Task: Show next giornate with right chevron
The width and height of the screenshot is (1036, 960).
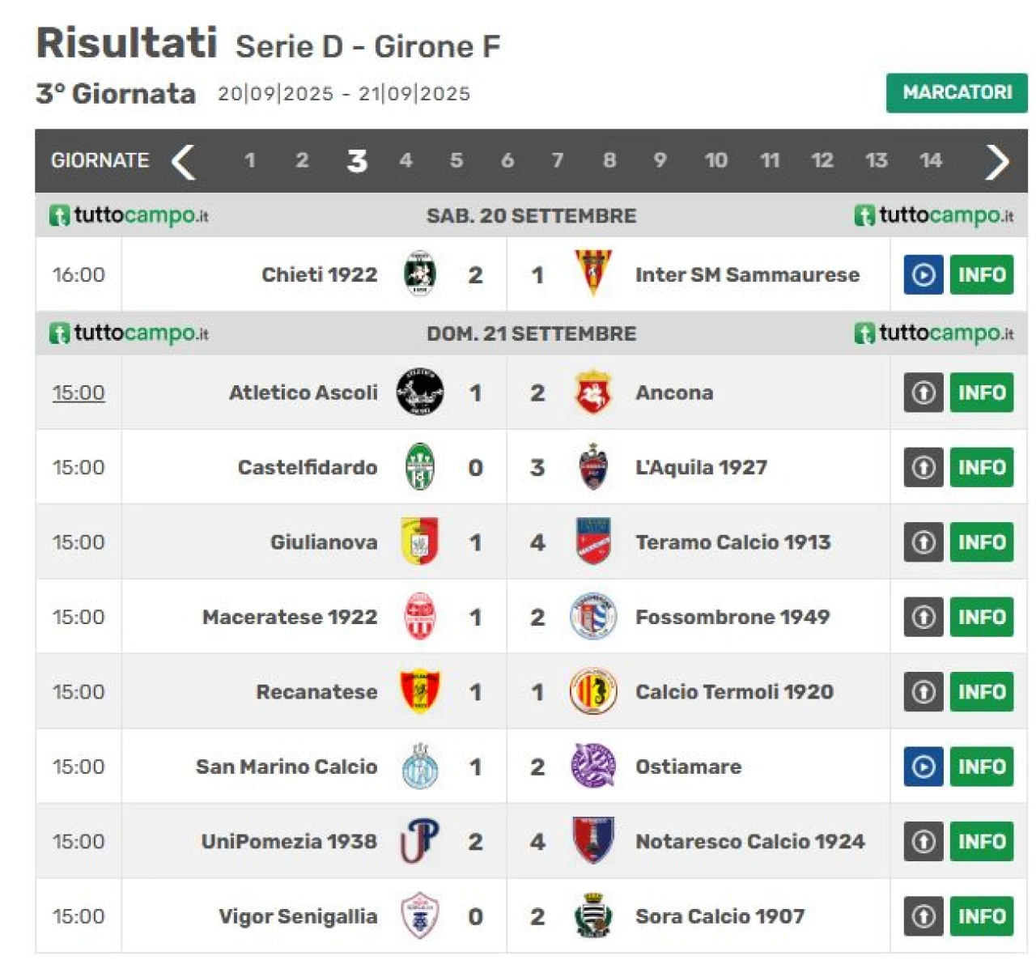Action: click(997, 161)
